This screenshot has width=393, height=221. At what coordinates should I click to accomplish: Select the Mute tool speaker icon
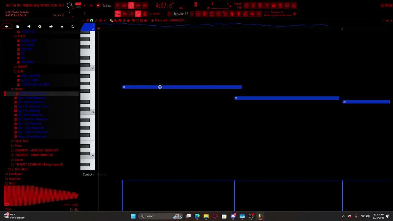click(x=129, y=21)
